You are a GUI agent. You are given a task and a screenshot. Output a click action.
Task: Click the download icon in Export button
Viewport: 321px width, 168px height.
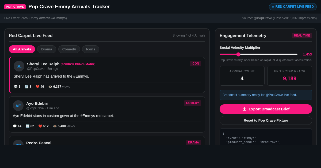244,109
